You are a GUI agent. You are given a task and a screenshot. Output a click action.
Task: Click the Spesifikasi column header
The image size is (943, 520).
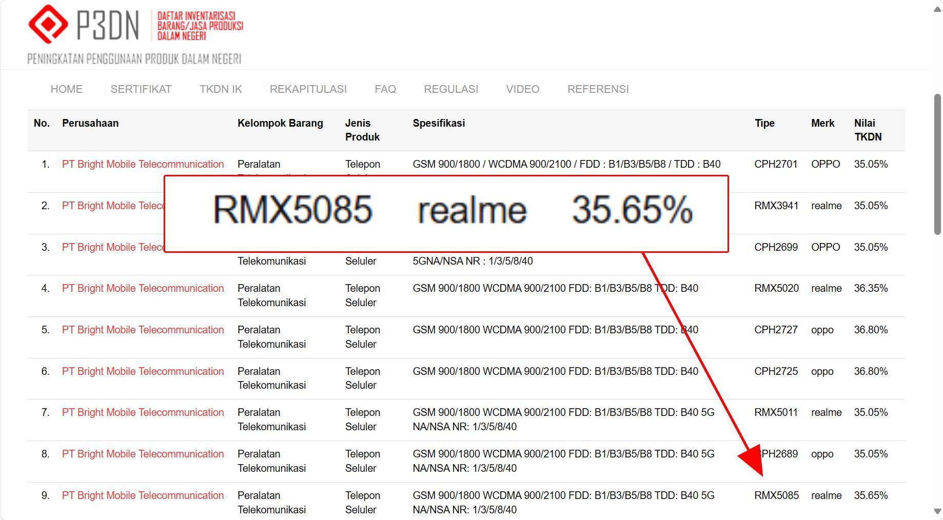point(439,123)
